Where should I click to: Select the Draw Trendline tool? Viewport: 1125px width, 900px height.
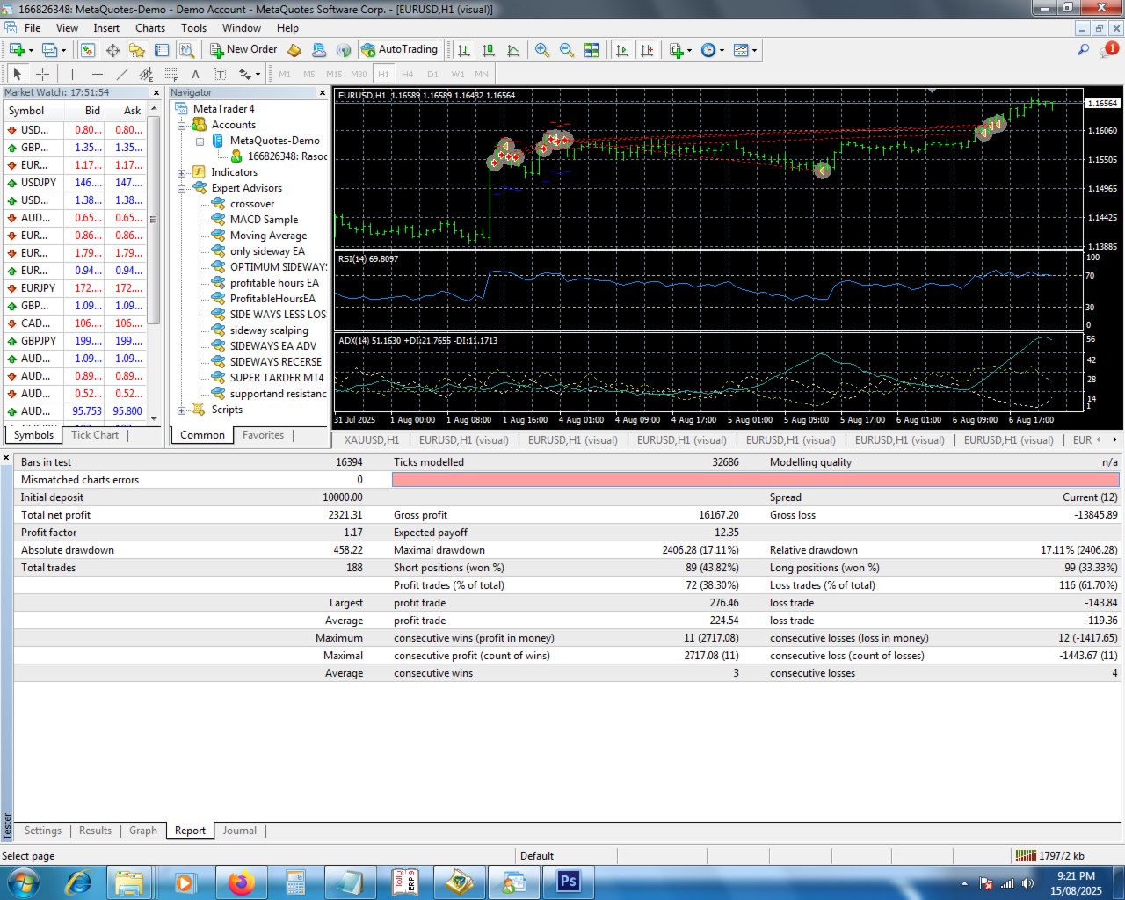(x=122, y=74)
